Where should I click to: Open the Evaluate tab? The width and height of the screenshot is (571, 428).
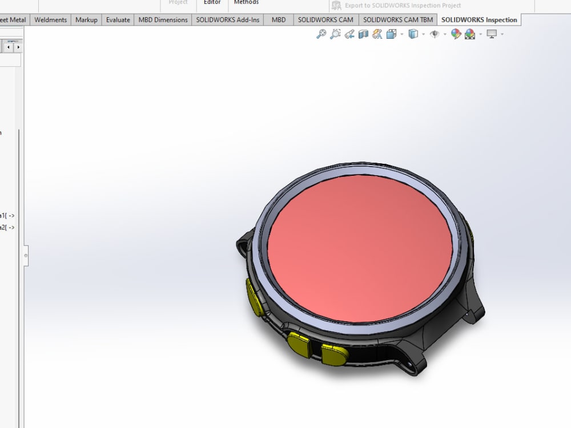point(118,19)
